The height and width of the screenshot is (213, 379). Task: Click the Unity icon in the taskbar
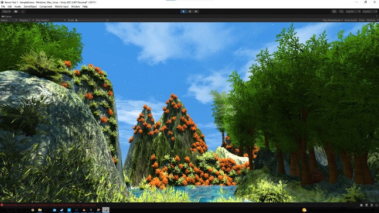pos(105,210)
